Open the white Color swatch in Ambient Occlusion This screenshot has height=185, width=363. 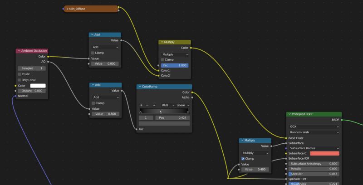click(38, 86)
